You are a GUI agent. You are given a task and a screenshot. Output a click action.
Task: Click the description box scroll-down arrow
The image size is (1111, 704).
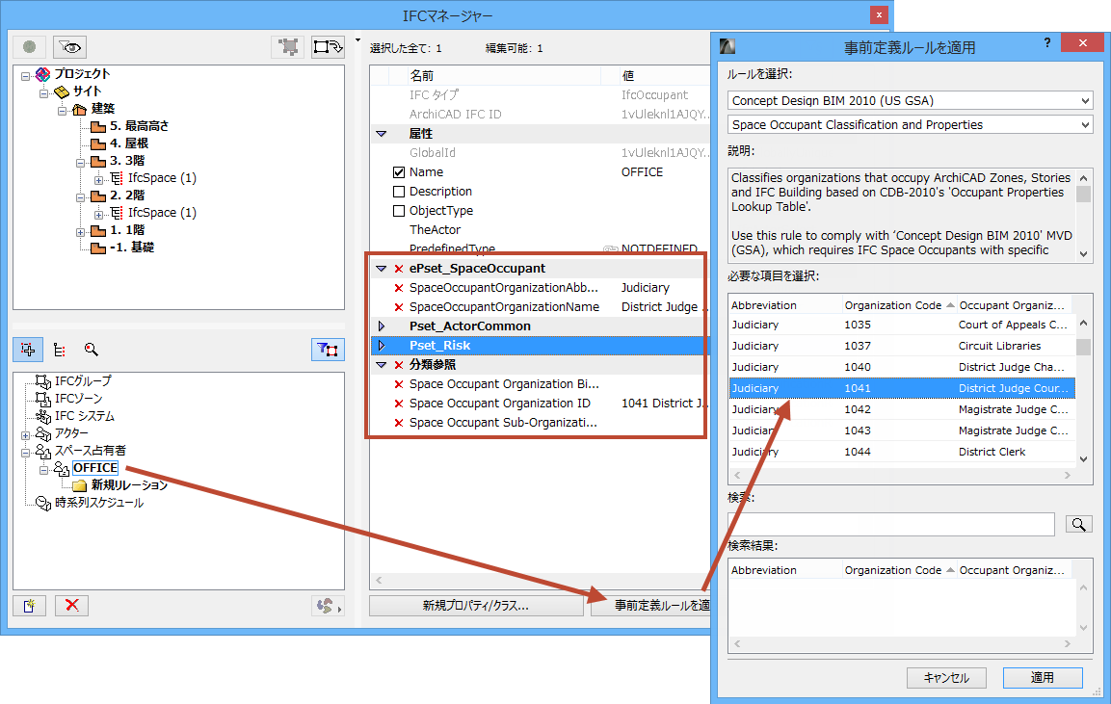pos(1083,253)
